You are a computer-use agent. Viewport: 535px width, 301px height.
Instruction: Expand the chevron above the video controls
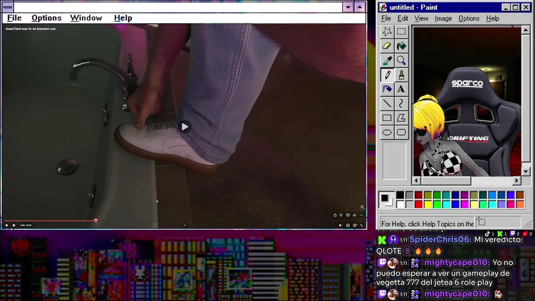point(184,225)
